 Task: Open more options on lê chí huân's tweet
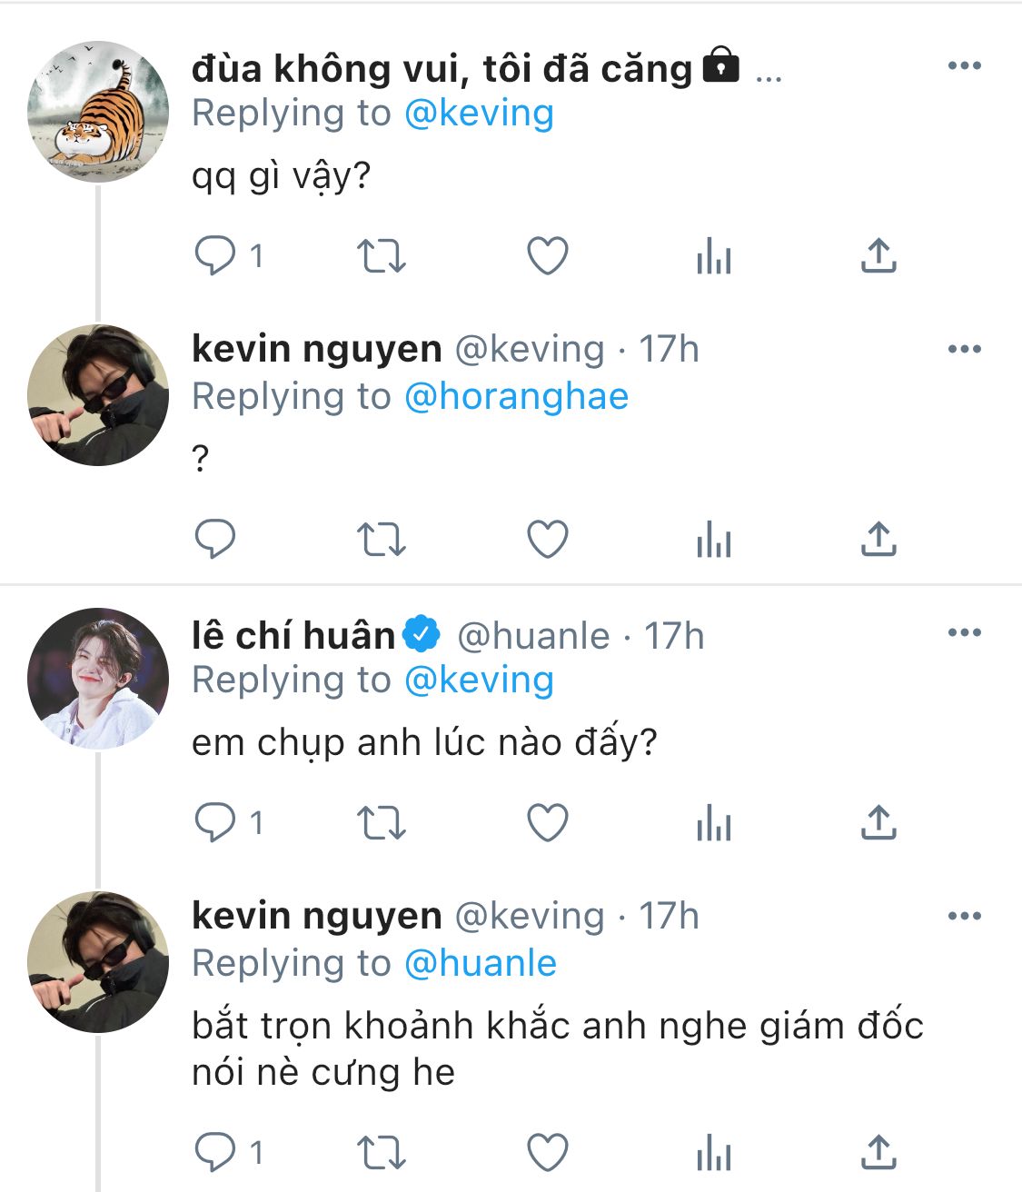pos(964,632)
